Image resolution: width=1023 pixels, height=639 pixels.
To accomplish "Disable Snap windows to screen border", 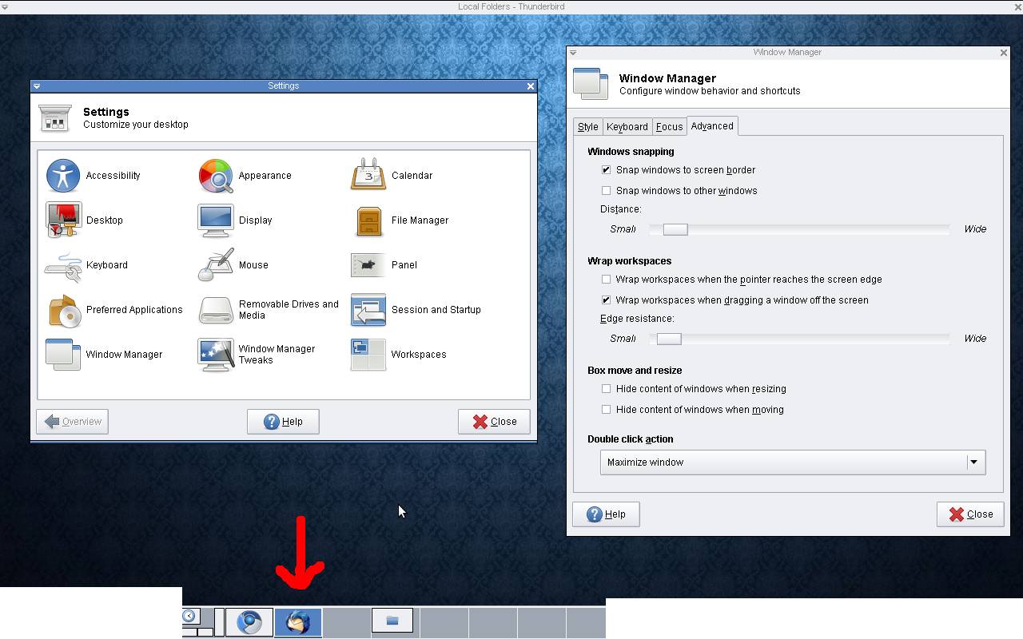I will click(x=606, y=170).
